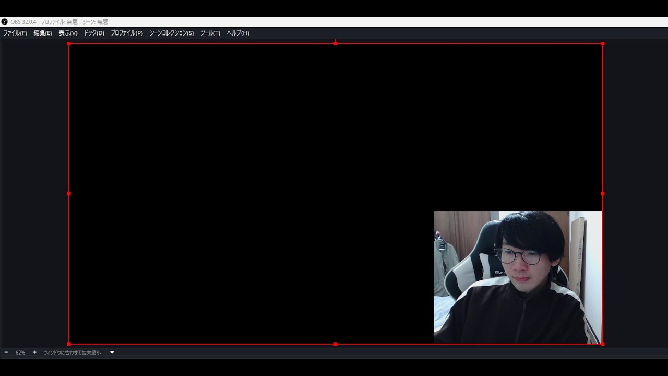668x376 pixels.
Task: Click ウィンドウに合わせて拡大縮小 scaling button
Action: (x=72, y=352)
